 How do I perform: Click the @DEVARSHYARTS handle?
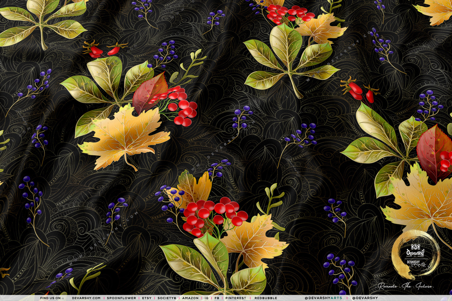323,298
